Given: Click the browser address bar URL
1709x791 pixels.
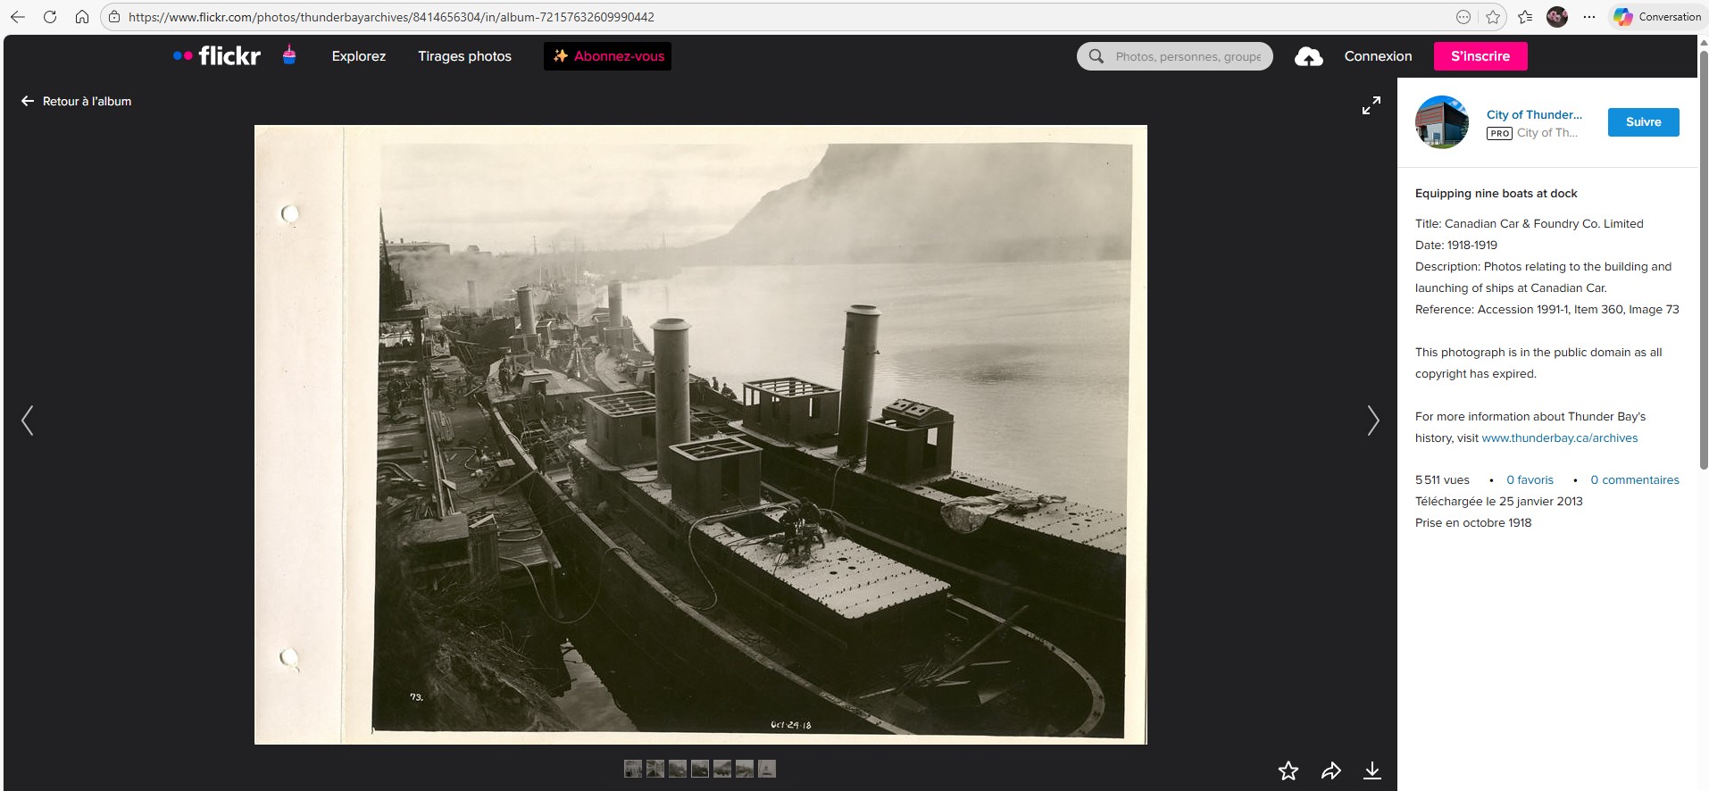Looking at the screenshot, I should tap(391, 17).
